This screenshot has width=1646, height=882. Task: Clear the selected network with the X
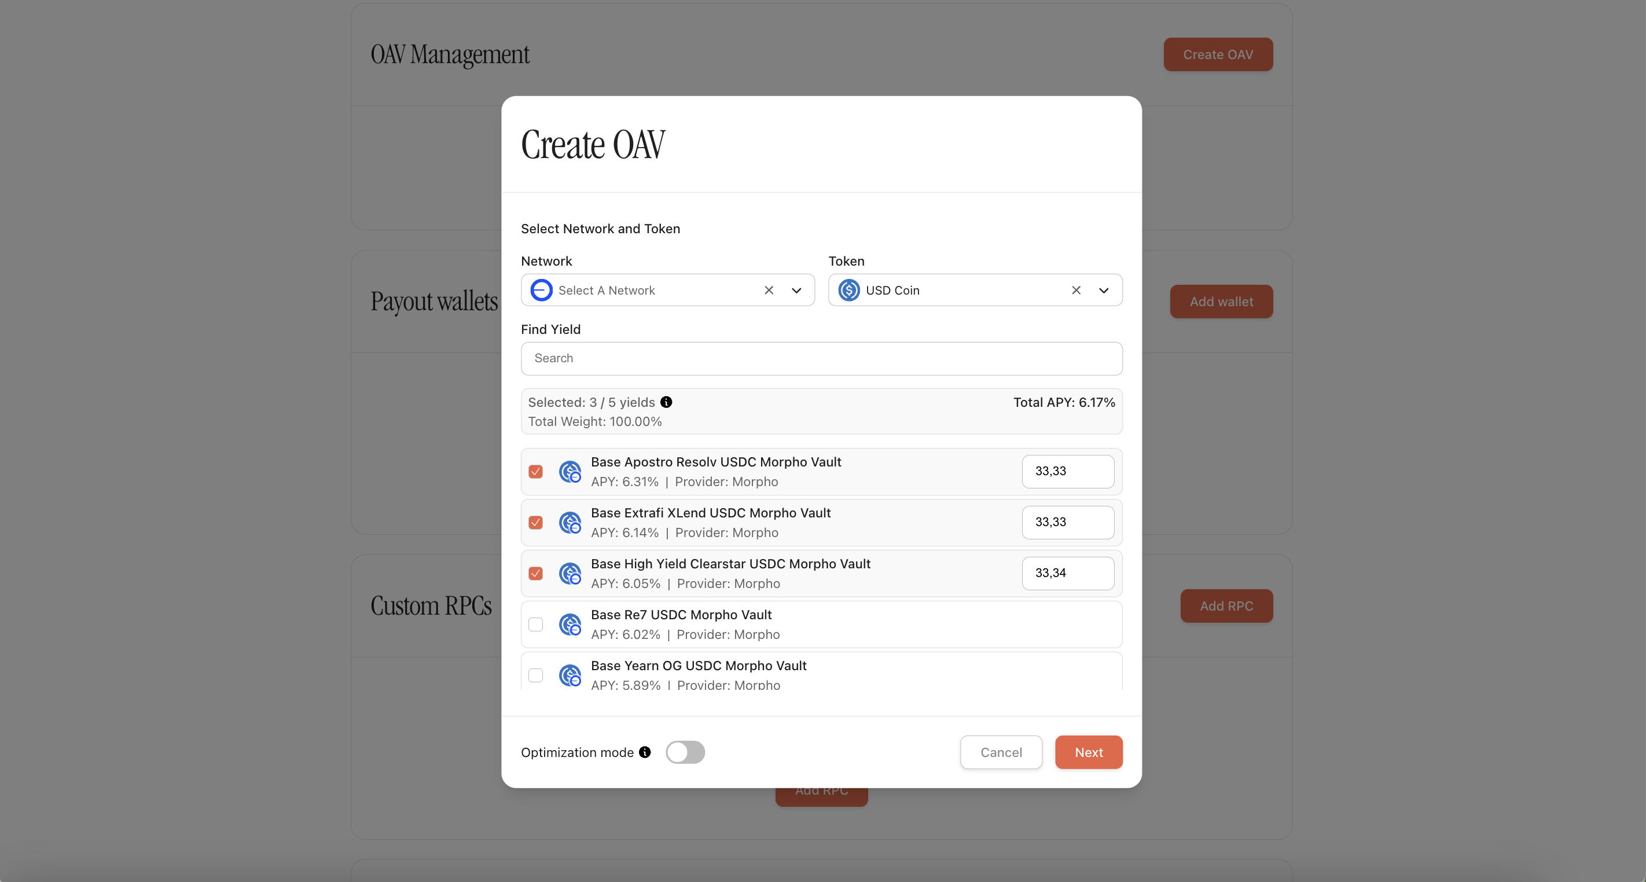769,290
